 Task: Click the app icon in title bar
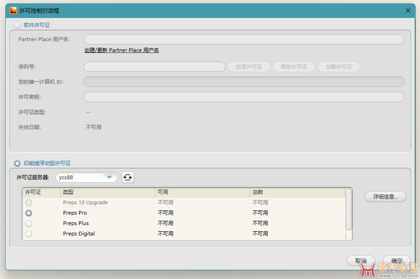13,10
